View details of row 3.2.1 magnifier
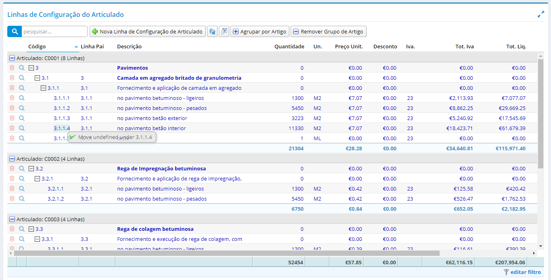551x280 pixels. click(22, 178)
